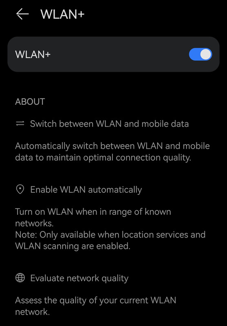Tap the location services note text
This screenshot has height=326, width=227.
pos(110,240)
